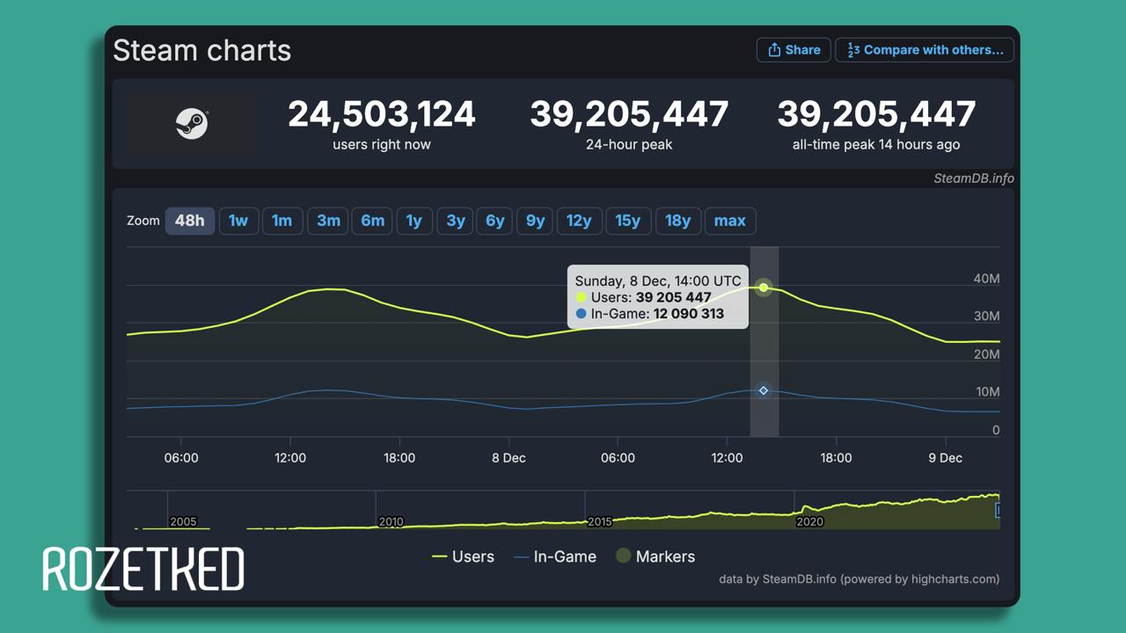Click the 8 Dec axis label
The image size is (1126, 633).
click(508, 458)
